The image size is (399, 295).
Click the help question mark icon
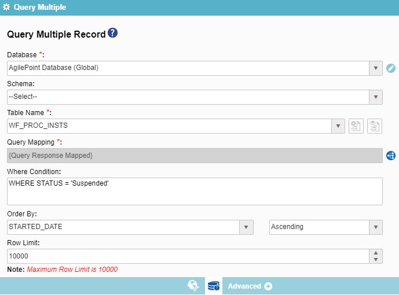pyautogui.click(x=113, y=34)
